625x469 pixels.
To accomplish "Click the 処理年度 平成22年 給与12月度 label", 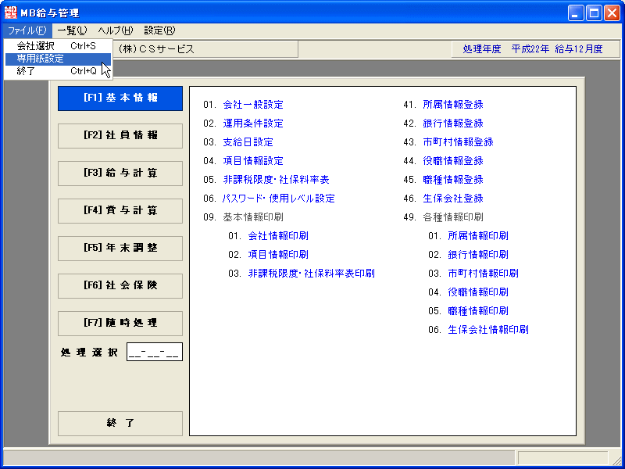I will click(x=533, y=49).
